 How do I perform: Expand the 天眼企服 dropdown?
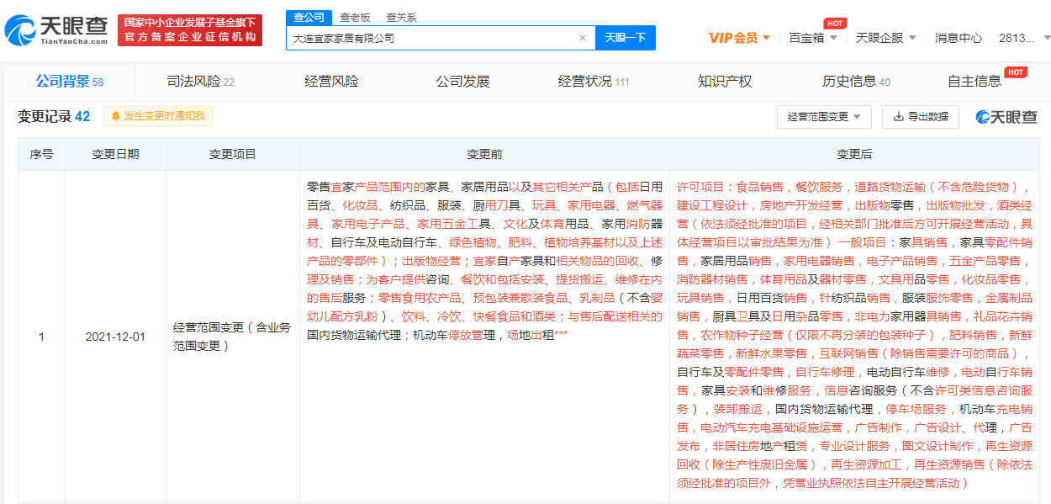(885, 38)
